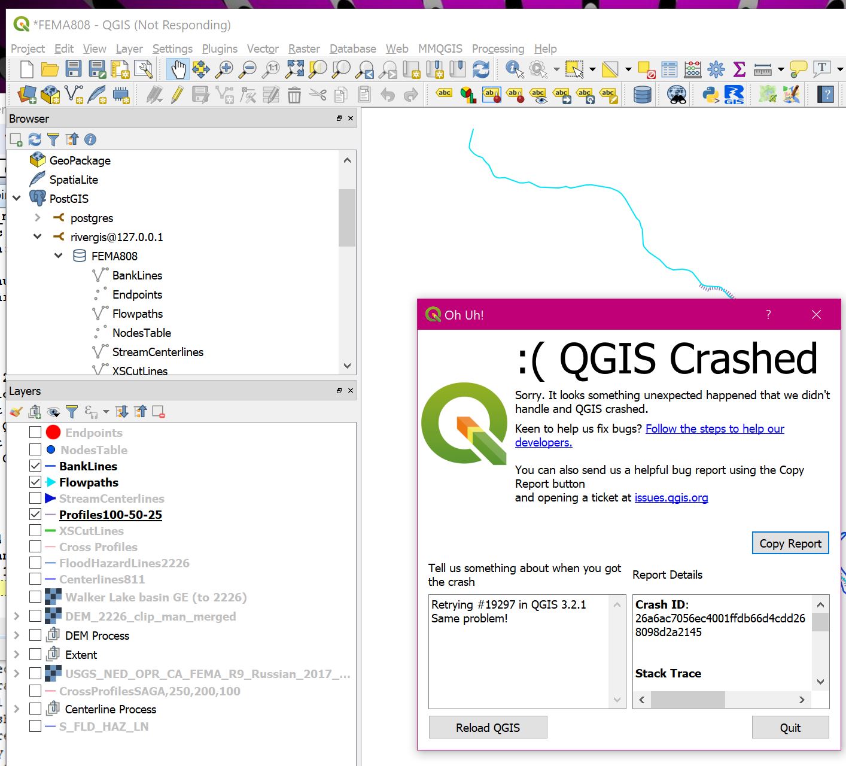Click the Identify Features tool

514,69
